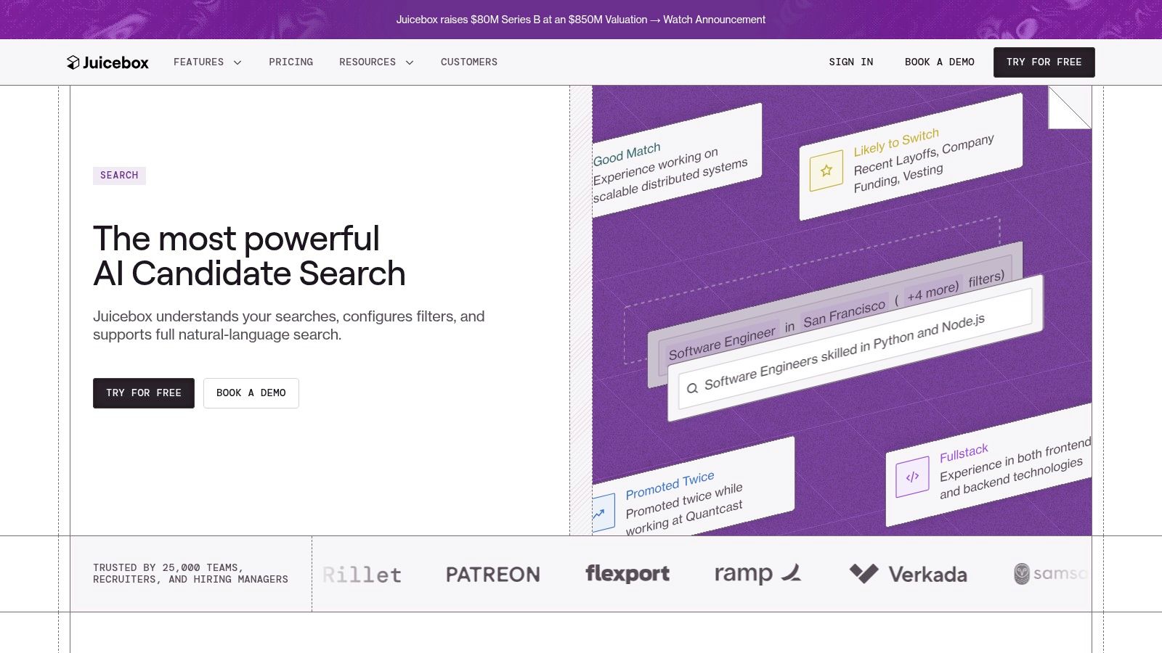The height and width of the screenshot is (653, 1162).
Task: Open the Features menu label
Action: (x=198, y=62)
